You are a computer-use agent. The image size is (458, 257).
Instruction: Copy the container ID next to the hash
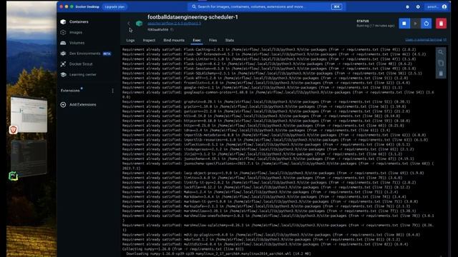[x=172, y=29]
